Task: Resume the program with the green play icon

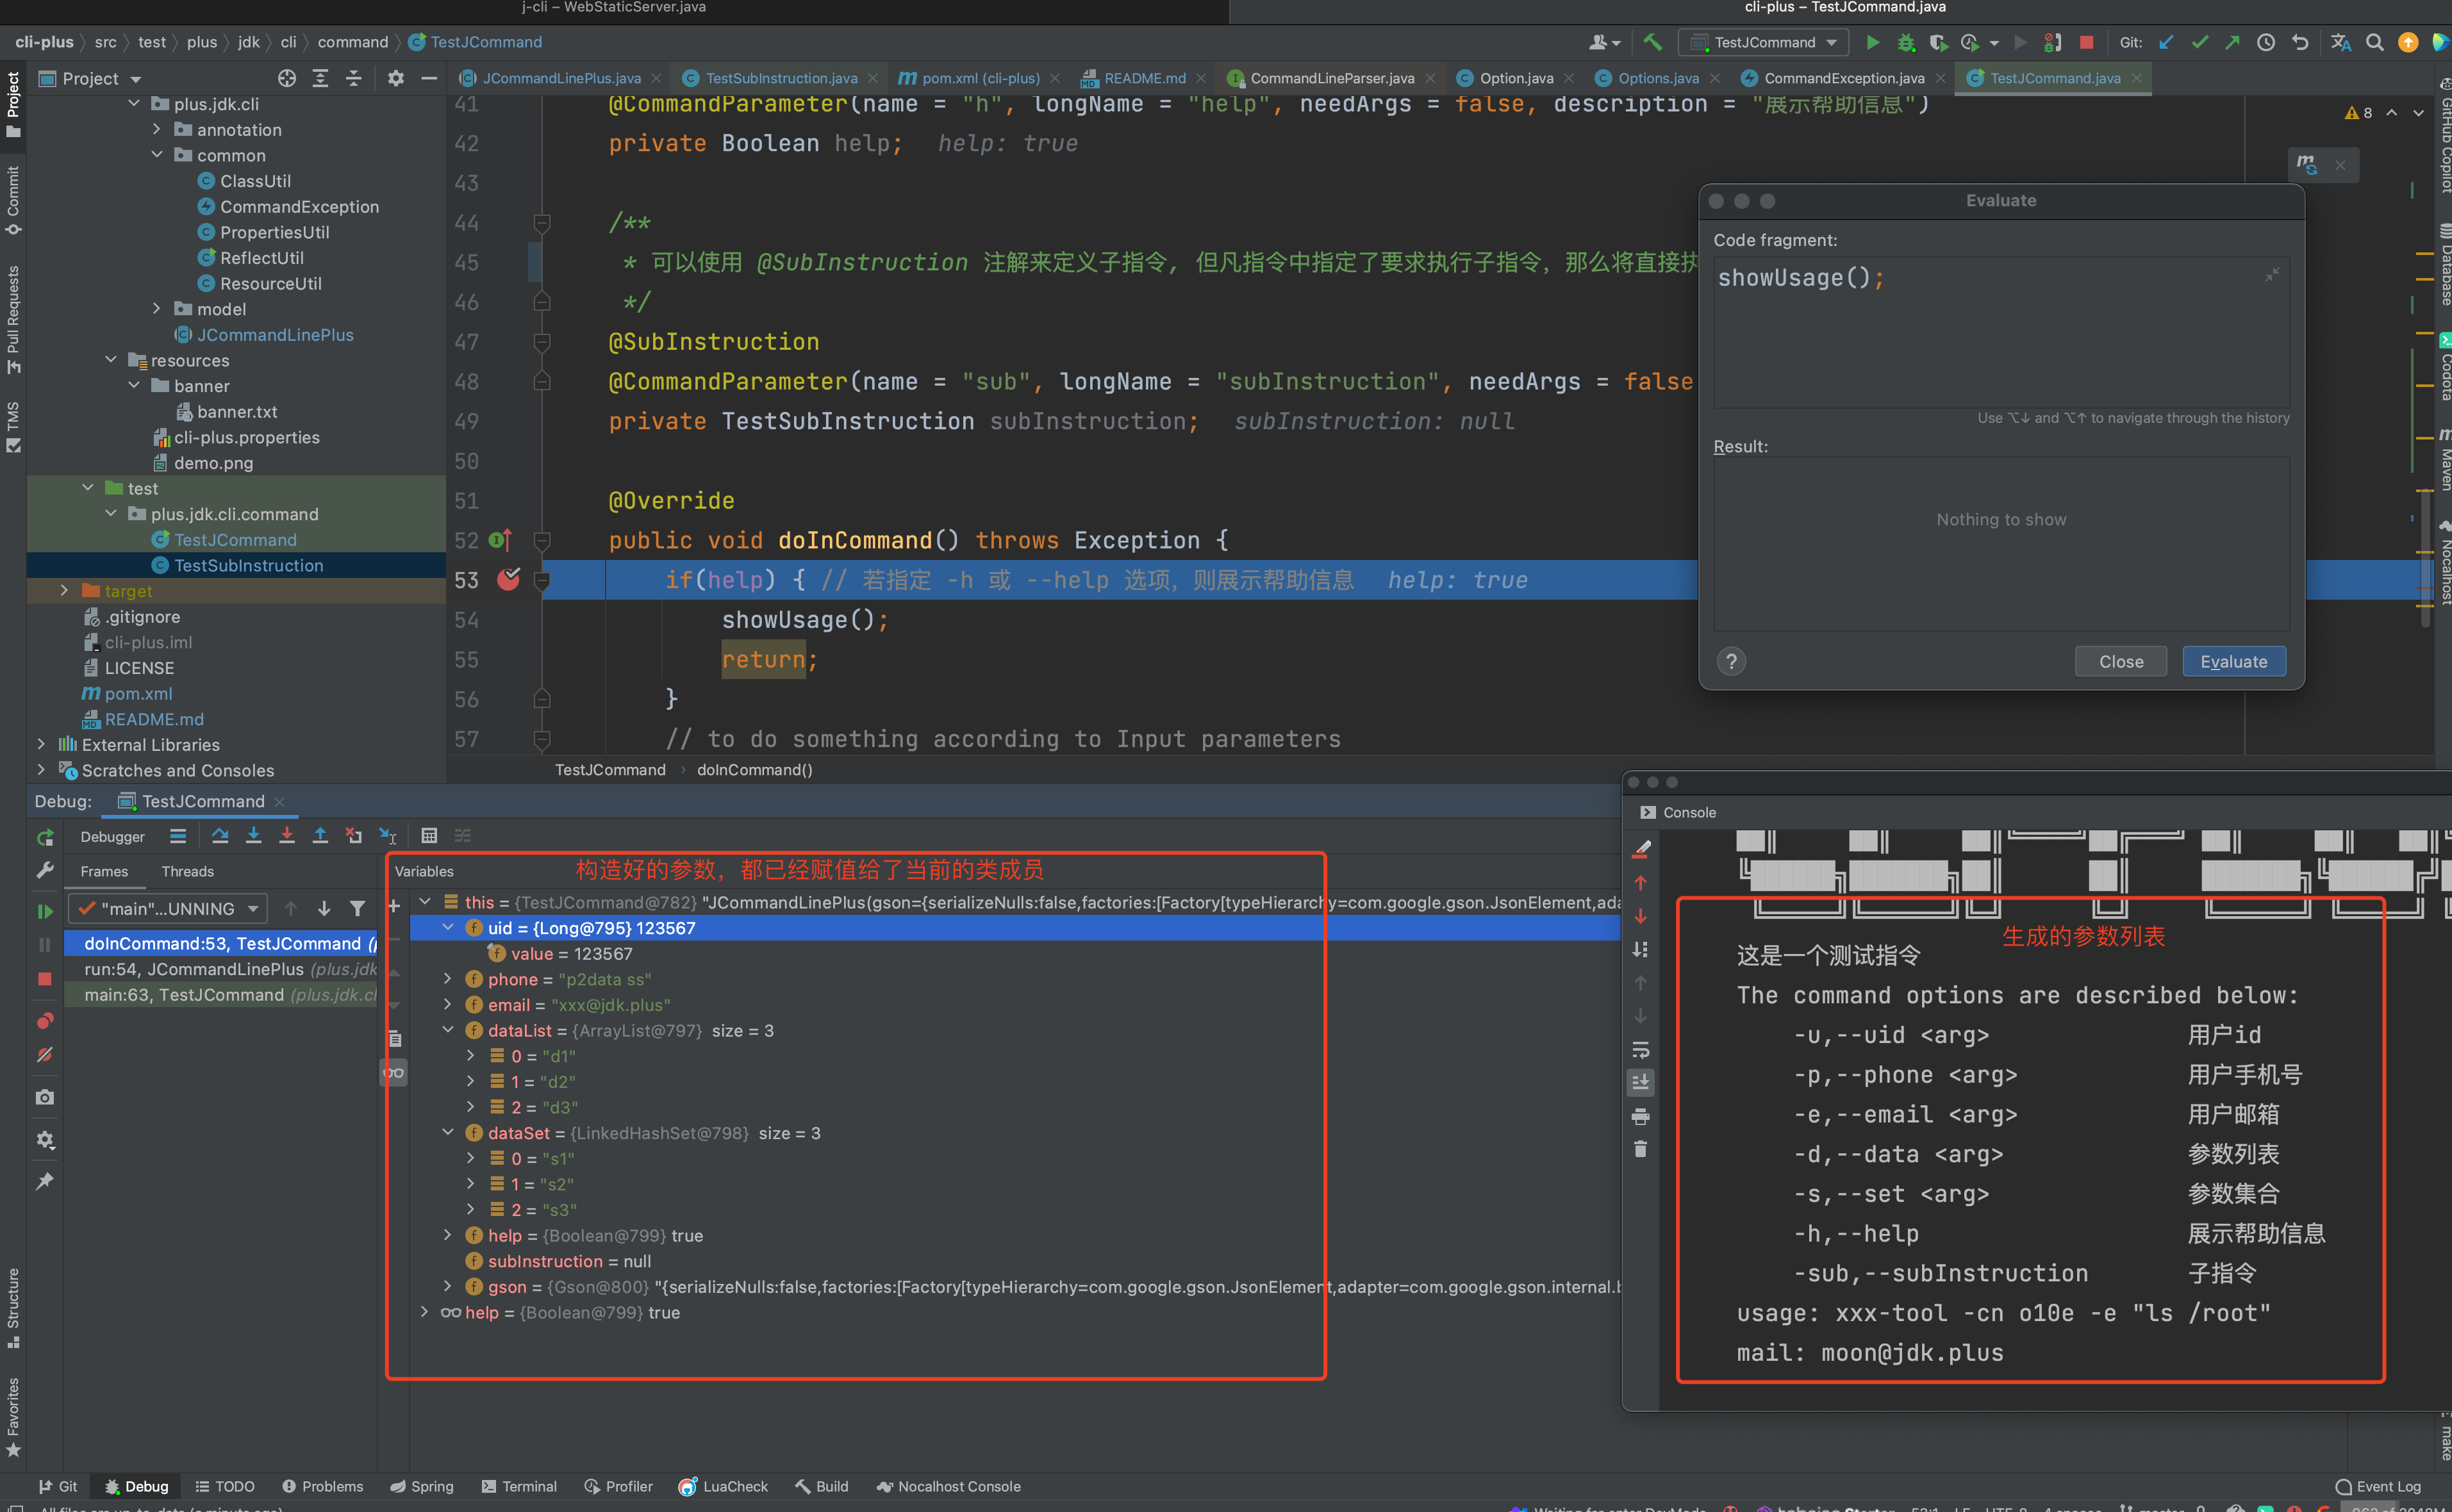Action: pyautogui.click(x=45, y=911)
